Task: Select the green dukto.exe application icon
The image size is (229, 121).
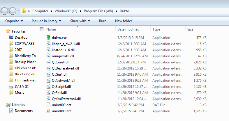Action: [x=48, y=38]
